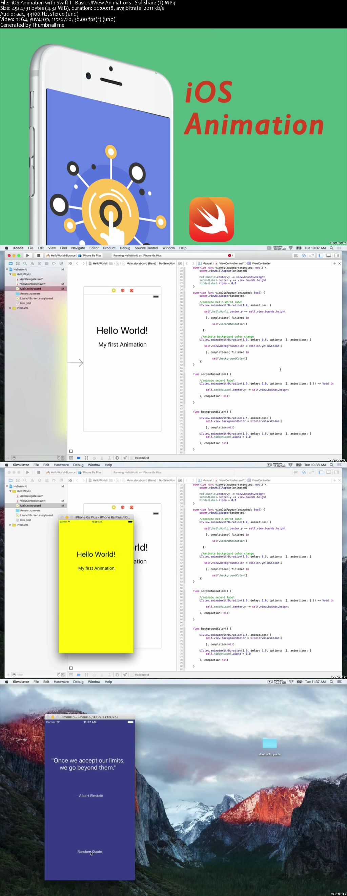Open HelloWorld-Bounce scheme dropdown, 10:37 AM frame
The width and height of the screenshot is (347, 896).
pyautogui.click(x=61, y=255)
